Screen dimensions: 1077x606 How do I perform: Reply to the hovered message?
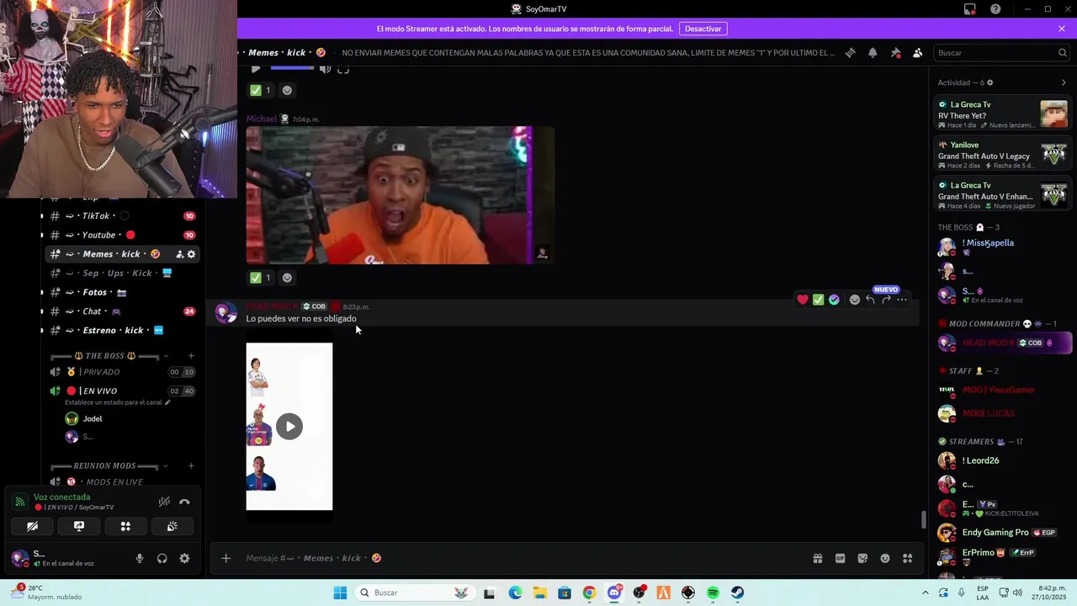click(871, 300)
